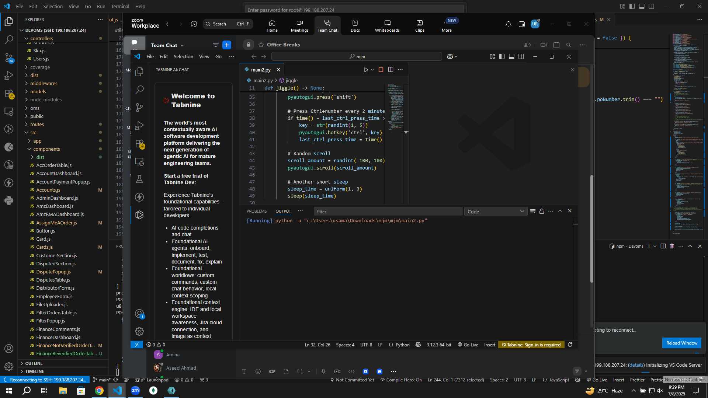Open Meetings in Zoom Workplace
Viewport: 708px width, 398px height.
(299, 25)
